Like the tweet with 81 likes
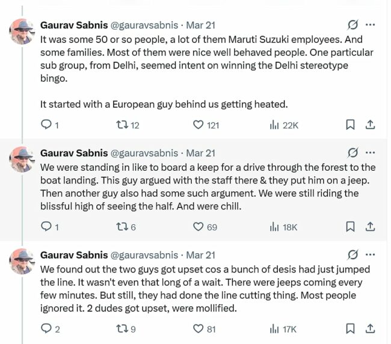Viewport: 391px width, 344px height. [199, 329]
